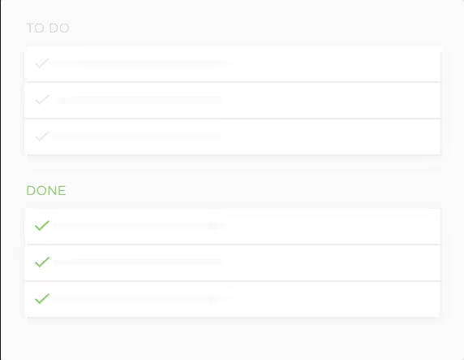Tick the gray checkmark on third TO DO item
This screenshot has height=360, width=464.
tap(42, 137)
